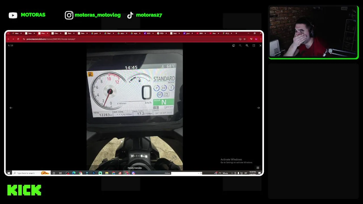Open Cortana circle on the taskbar
Screen dimensions: 363x204
pos(54,173)
